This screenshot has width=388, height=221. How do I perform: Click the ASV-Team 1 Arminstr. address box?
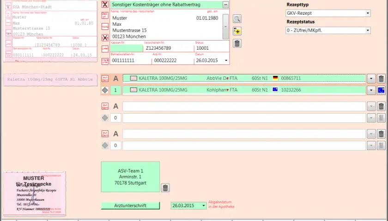pos(130,177)
